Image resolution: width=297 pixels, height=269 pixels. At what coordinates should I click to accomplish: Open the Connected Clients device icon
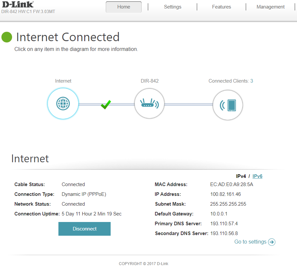228,105
